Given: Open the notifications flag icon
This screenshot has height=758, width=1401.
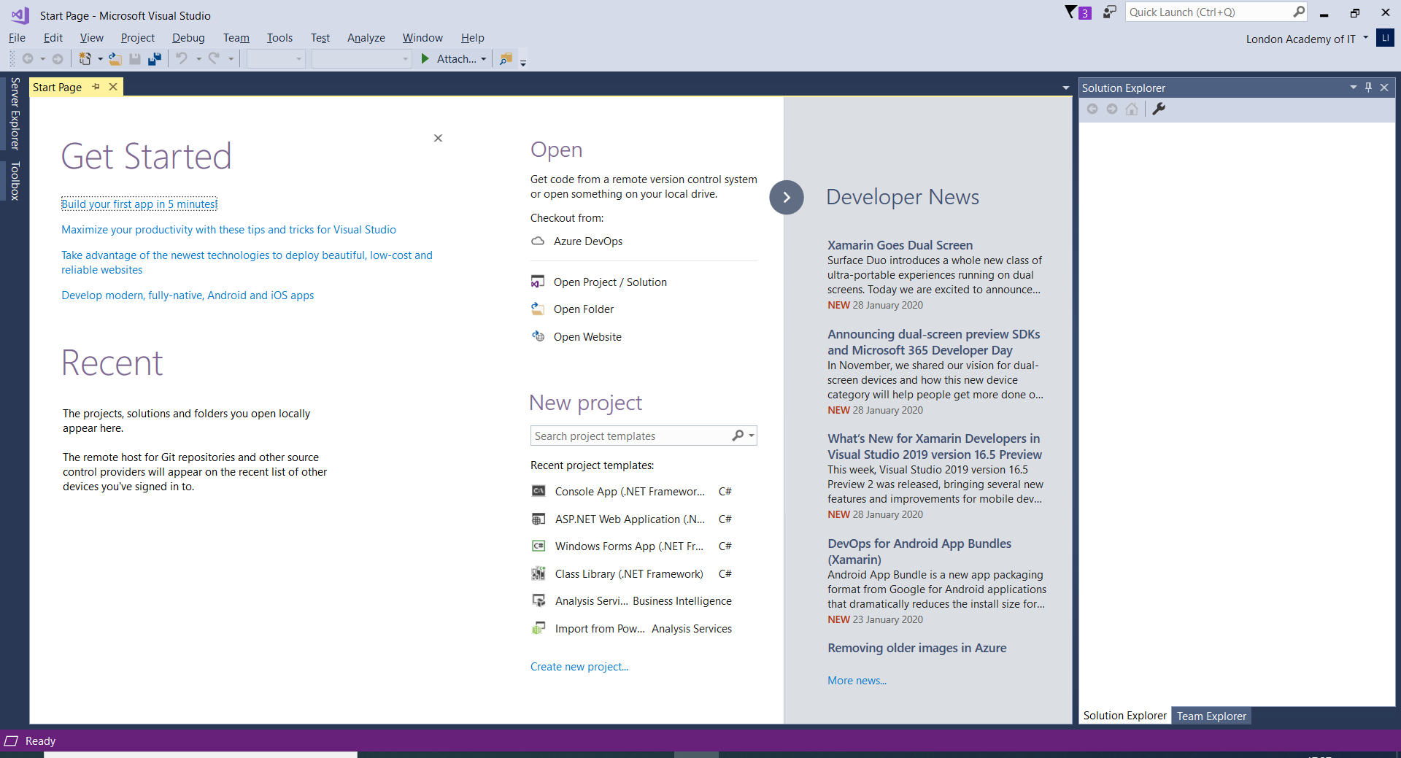Looking at the screenshot, I should (x=1071, y=12).
